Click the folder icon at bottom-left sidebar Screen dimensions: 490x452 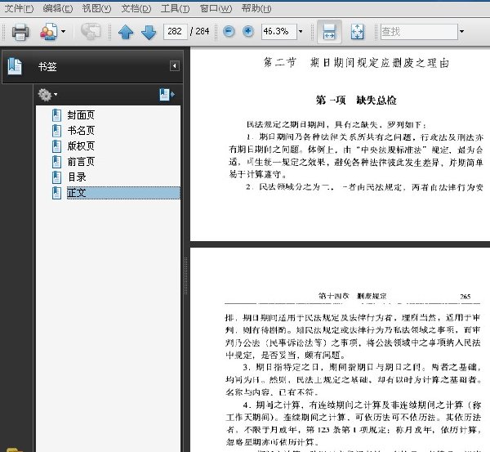tap(14, 450)
